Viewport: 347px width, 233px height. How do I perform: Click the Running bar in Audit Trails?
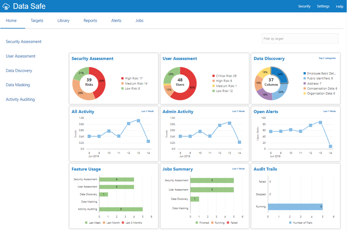295,207
